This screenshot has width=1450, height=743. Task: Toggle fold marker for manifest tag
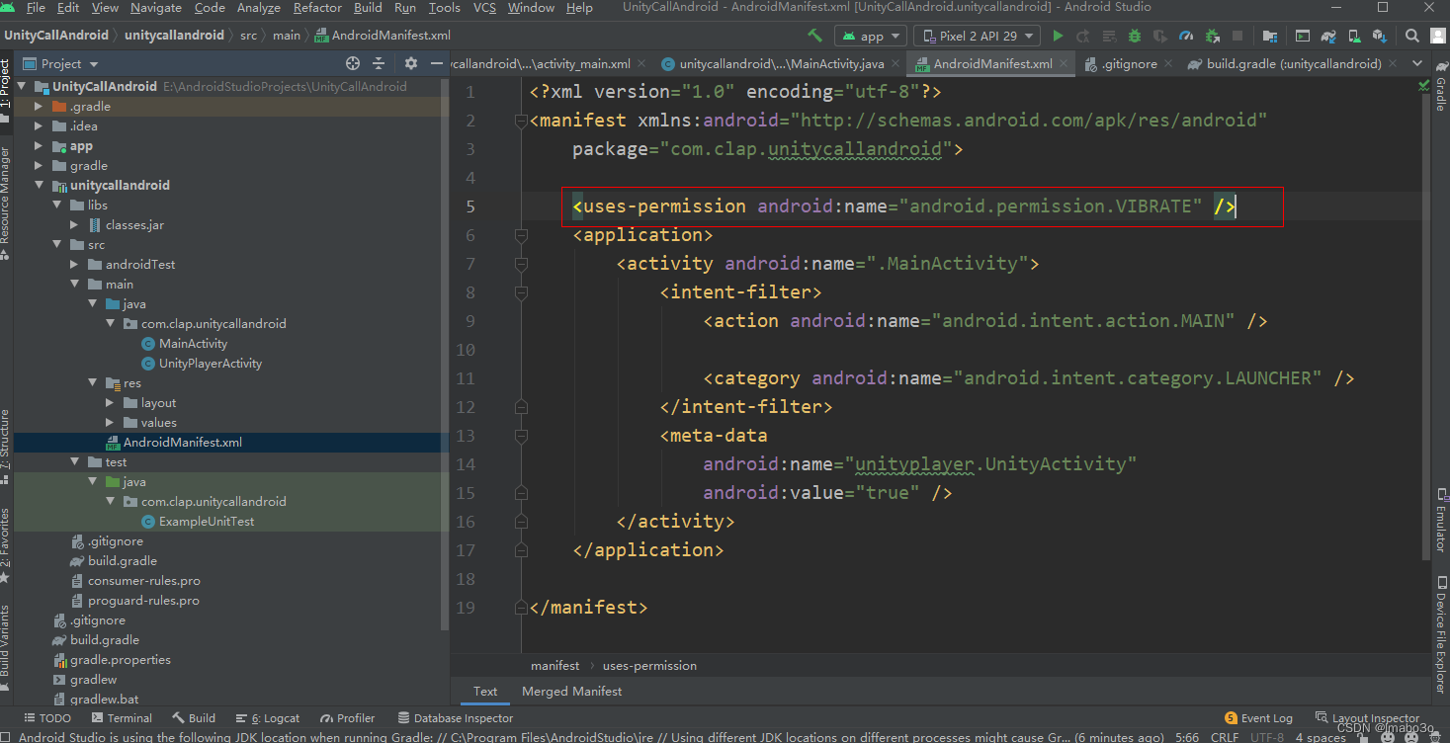click(521, 122)
